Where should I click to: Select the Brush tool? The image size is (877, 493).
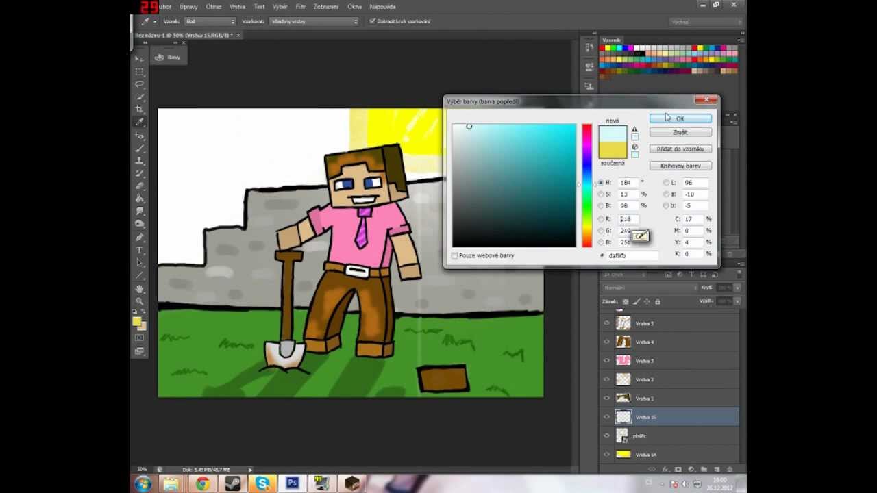click(x=139, y=148)
